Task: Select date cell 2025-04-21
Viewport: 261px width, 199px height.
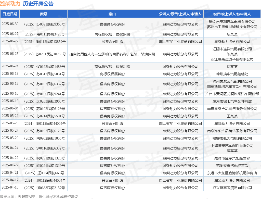Action: pos(10,172)
